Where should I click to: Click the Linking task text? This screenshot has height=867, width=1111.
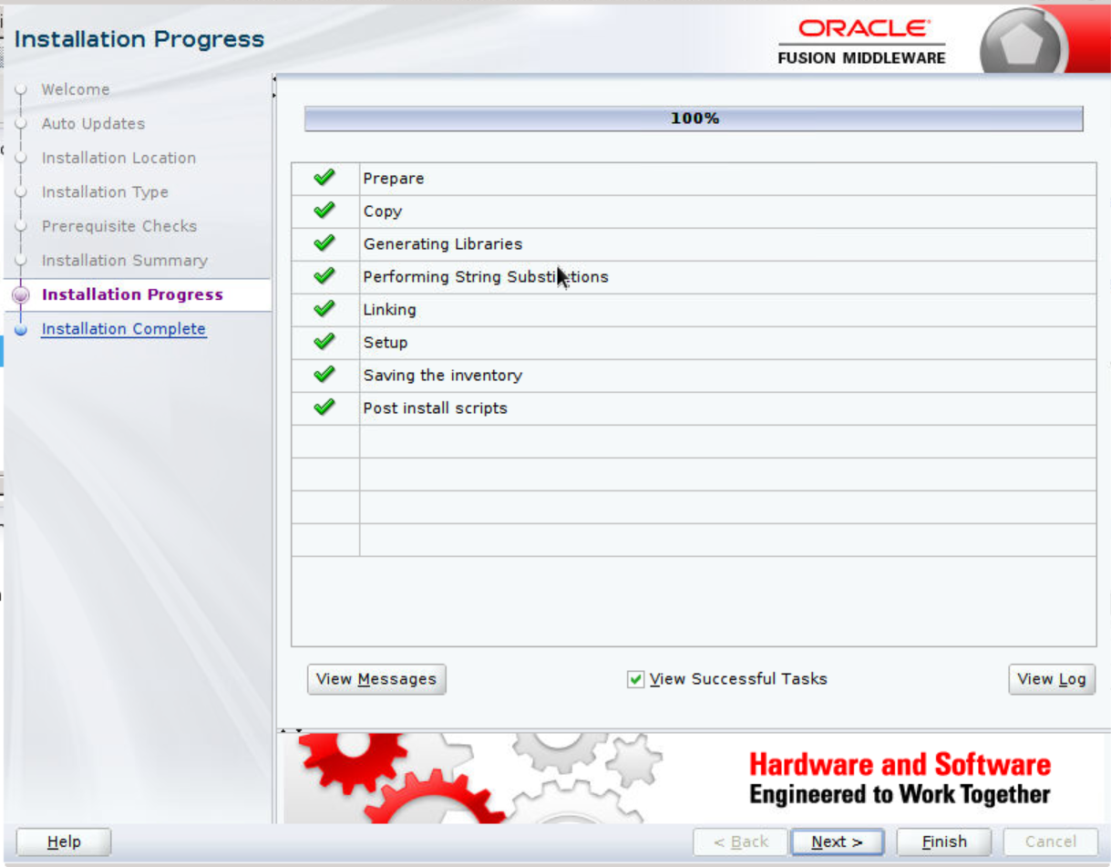coord(389,310)
